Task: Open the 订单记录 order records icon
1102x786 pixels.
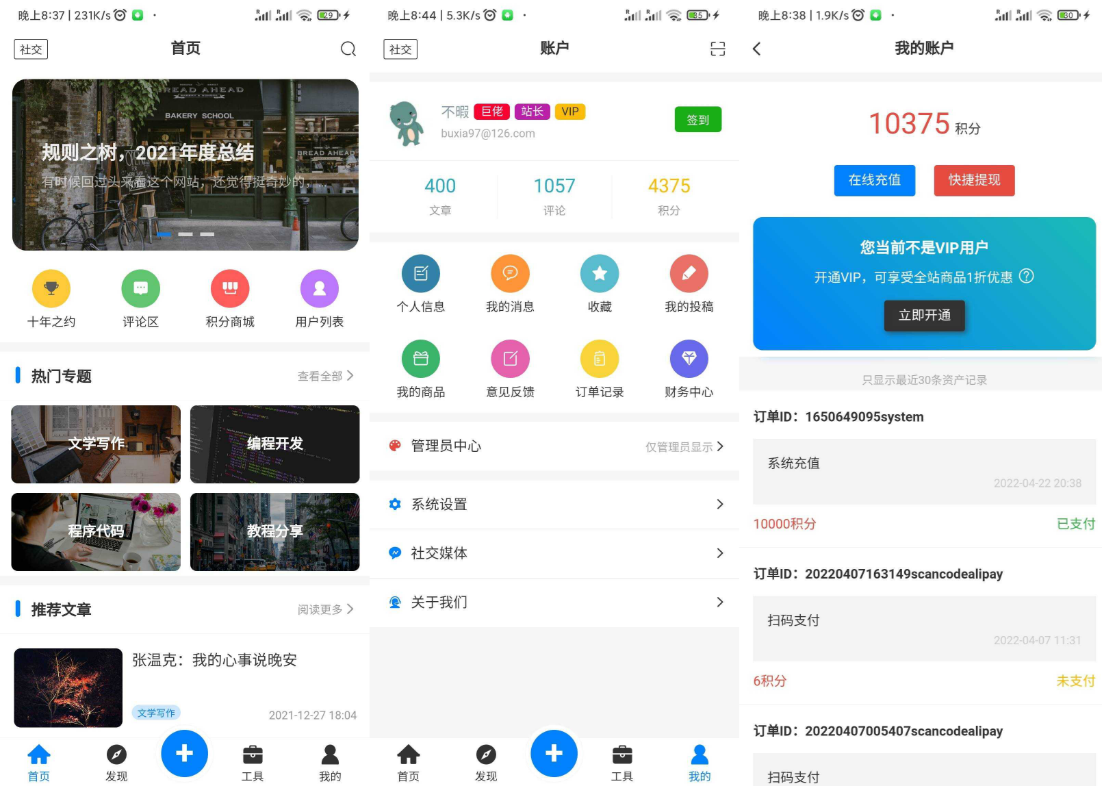Action: (600, 358)
